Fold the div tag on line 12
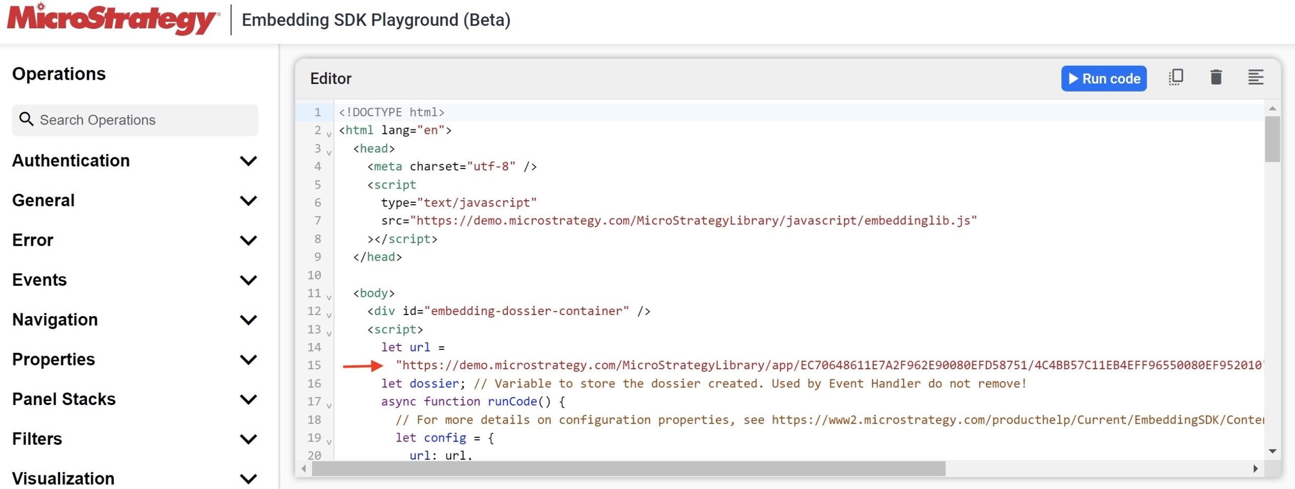The height and width of the screenshot is (489, 1295). click(x=329, y=315)
